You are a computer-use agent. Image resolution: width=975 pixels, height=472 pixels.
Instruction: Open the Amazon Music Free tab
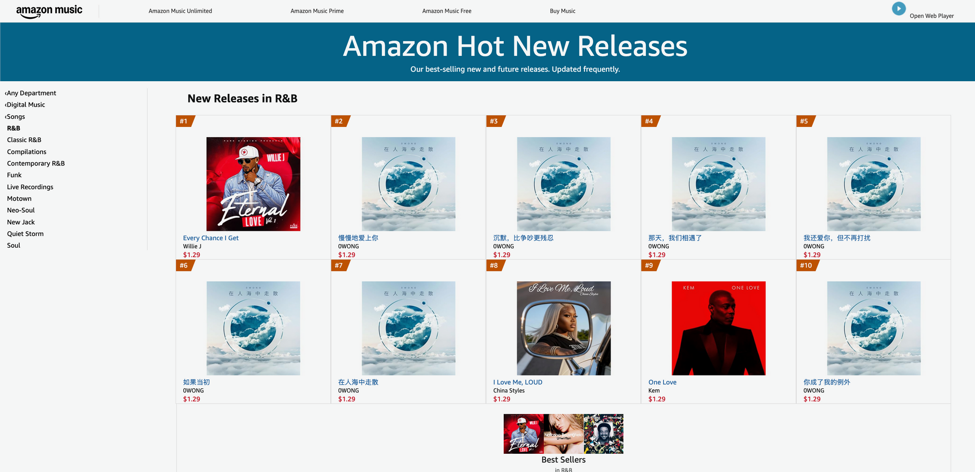(x=447, y=11)
